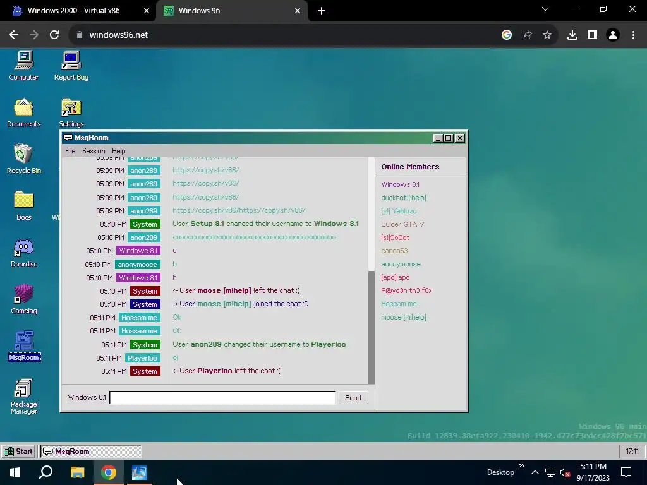Show hidden system tray icons
The image size is (647, 485).
tap(535, 472)
